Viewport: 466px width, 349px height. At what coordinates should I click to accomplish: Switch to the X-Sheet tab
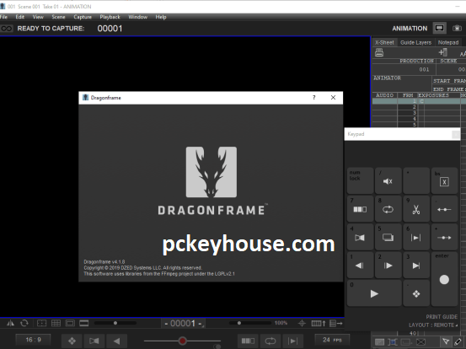pyautogui.click(x=384, y=42)
